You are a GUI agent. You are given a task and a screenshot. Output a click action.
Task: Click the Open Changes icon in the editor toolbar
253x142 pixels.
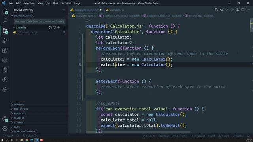tap(216, 10)
